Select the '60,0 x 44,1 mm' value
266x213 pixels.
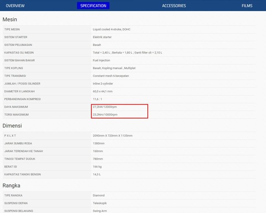tap(103, 91)
